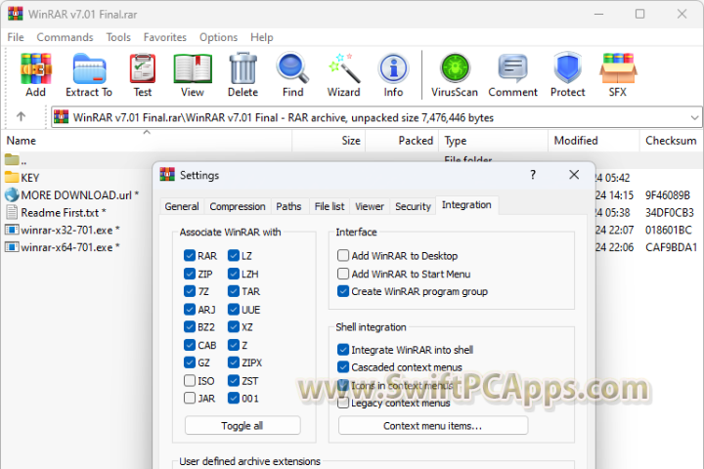Go up one level arrow
This screenshot has width=704, height=469.
click(x=21, y=116)
